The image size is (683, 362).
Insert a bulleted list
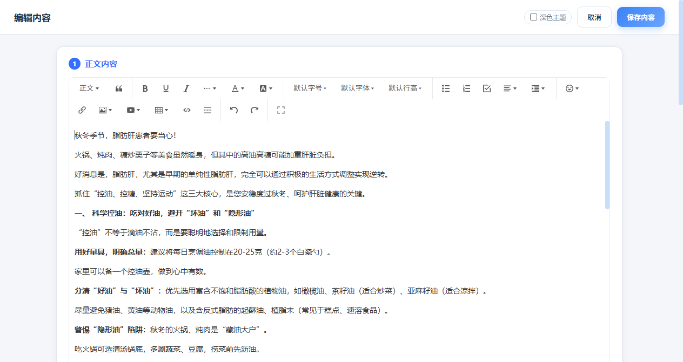tap(446, 88)
